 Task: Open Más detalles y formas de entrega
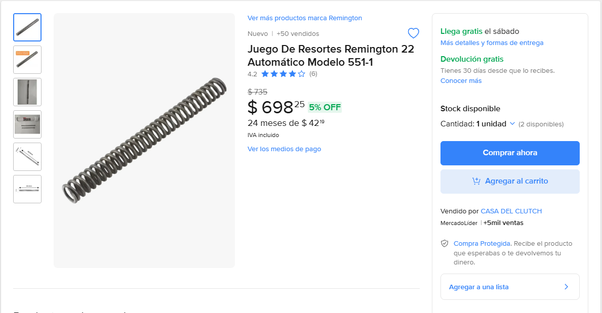[x=492, y=43]
